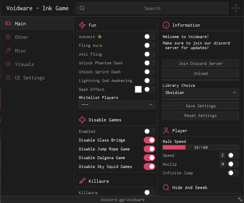Click the magnifier icon in search bar
Viewport: 244px width, 203px height.
click(x=82, y=8)
